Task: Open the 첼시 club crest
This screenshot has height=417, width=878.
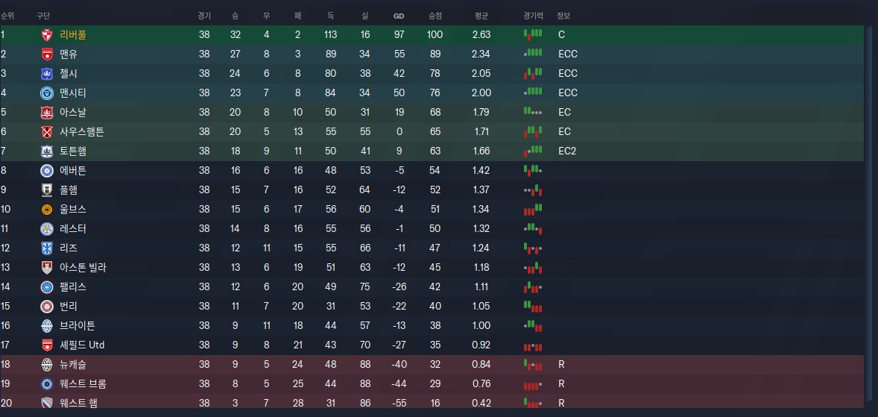Action: click(x=47, y=74)
